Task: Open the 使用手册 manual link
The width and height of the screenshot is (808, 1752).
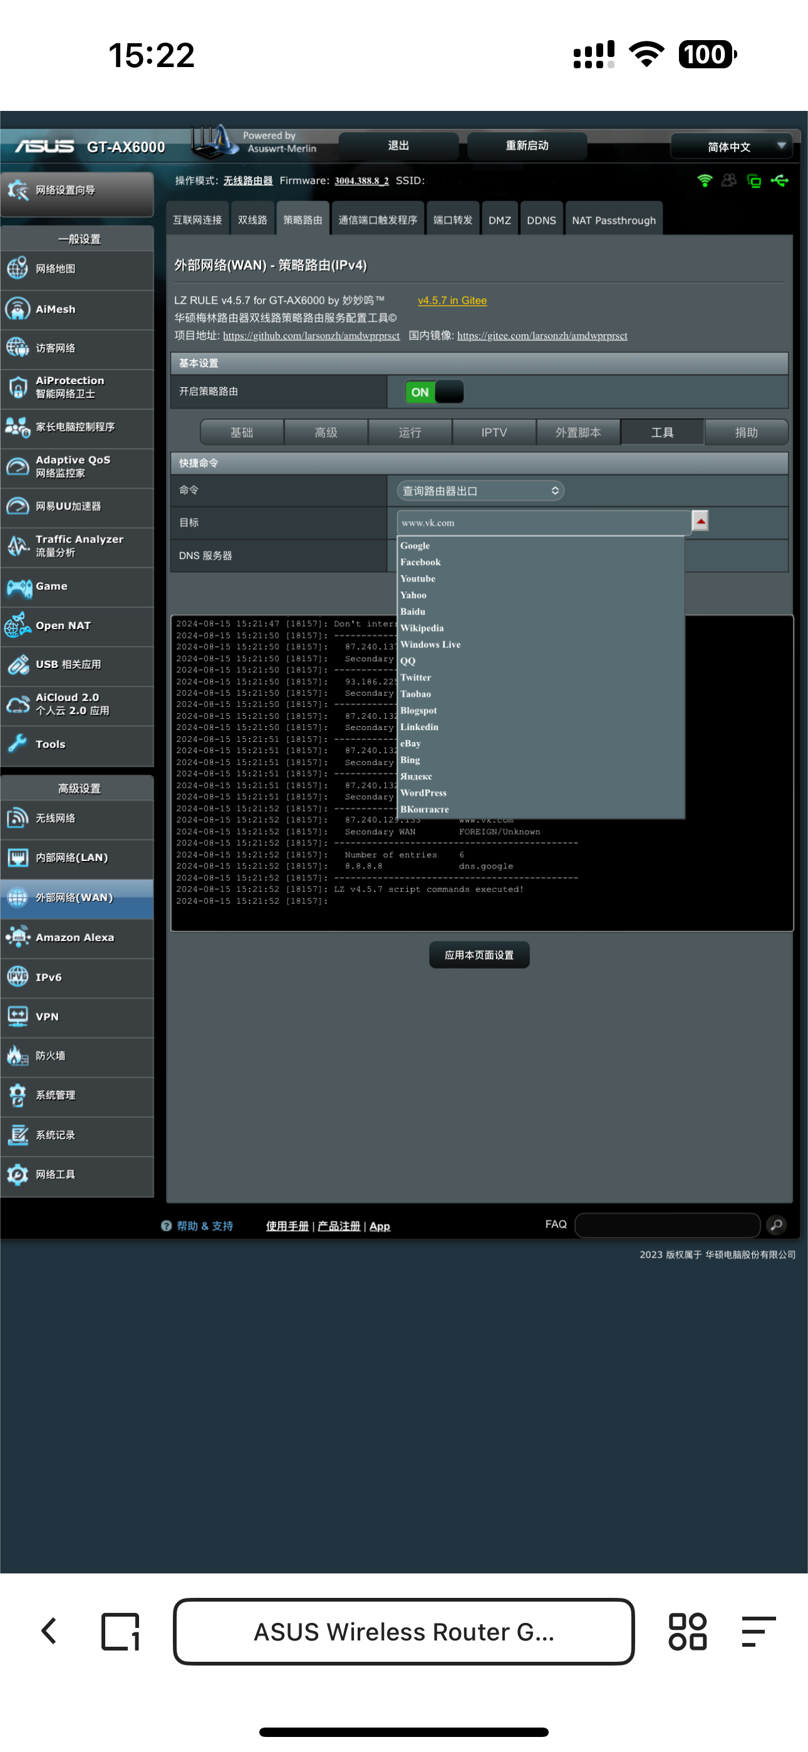Action: 287,1226
